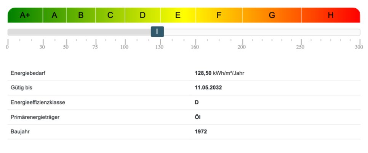This screenshot has height=153, width=368.
Task: Click the Baujahr 1972 value
Action: point(201,132)
